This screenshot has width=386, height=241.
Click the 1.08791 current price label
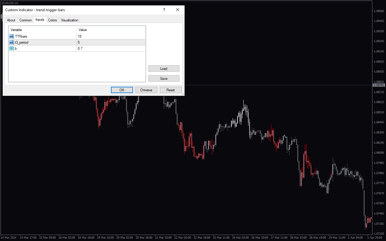(x=379, y=85)
